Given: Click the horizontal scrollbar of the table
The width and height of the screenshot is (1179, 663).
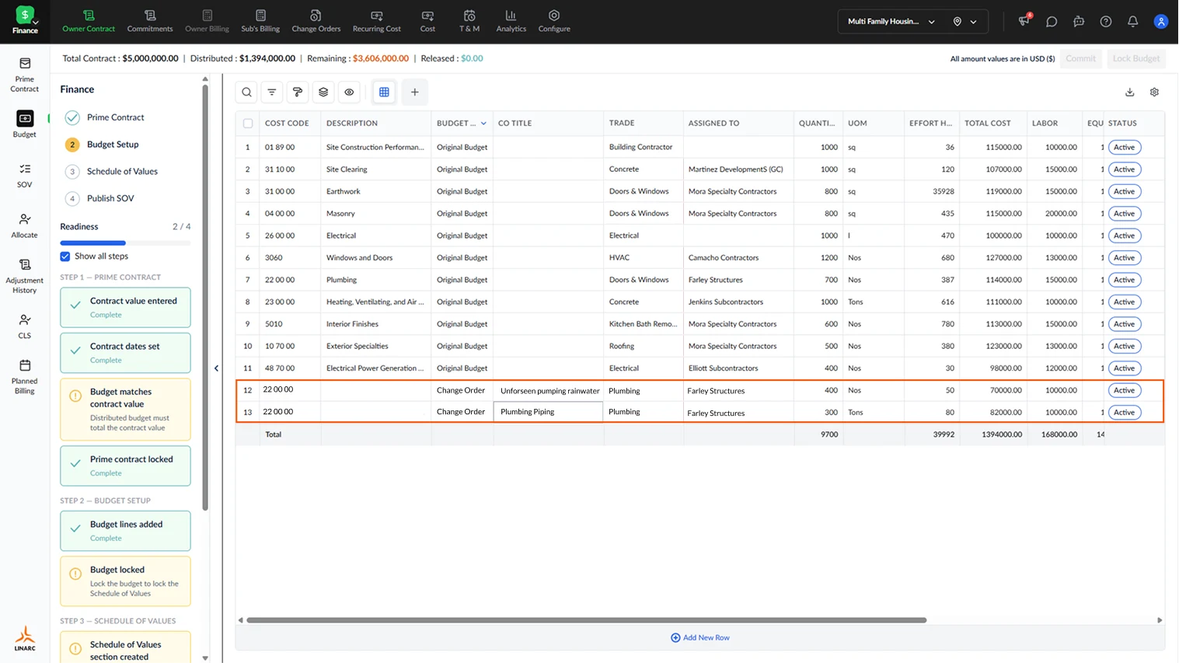Looking at the screenshot, I should (x=586, y=620).
